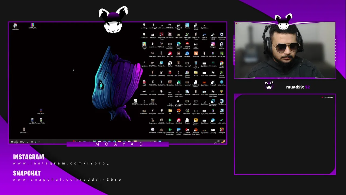Open the Ubisoft Connect shortcut

pyautogui.click(x=187, y=74)
